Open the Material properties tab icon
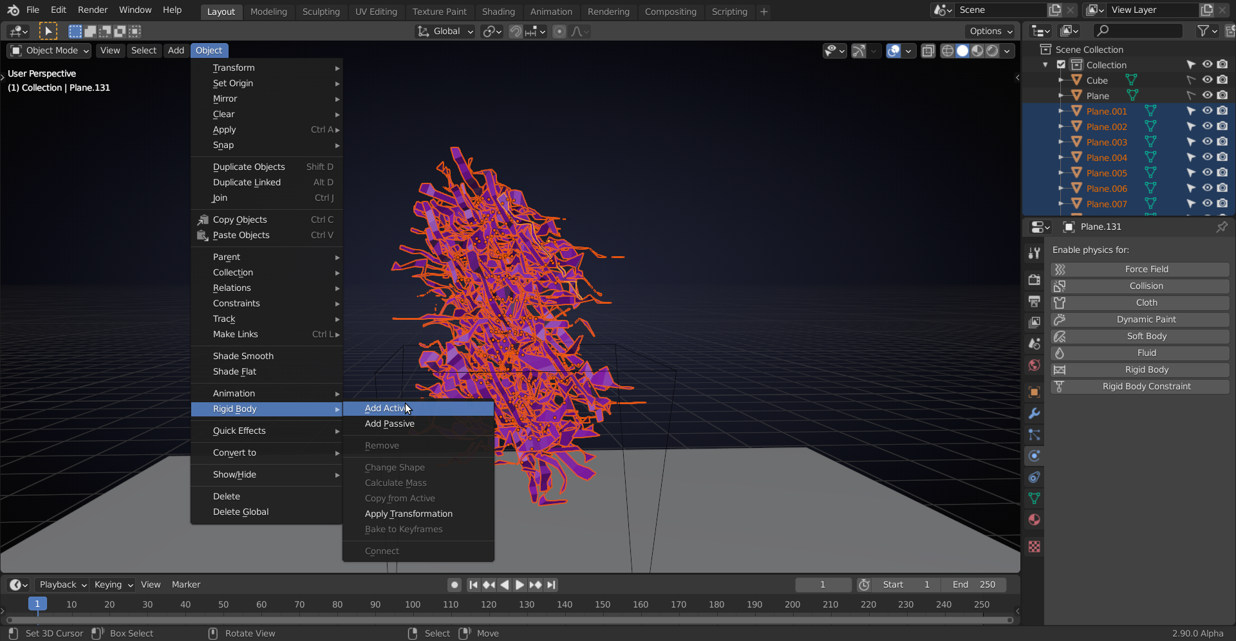 pos(1034,519)
